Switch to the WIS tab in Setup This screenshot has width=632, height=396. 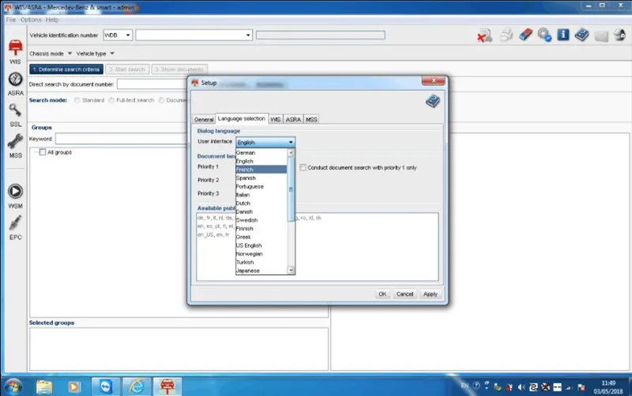(x=275, y=120)
